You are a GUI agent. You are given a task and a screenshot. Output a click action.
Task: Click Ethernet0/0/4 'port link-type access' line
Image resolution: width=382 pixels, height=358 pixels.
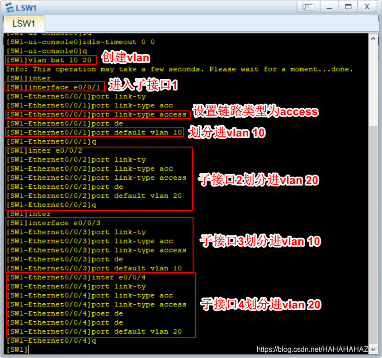click(x=96, y=304)
